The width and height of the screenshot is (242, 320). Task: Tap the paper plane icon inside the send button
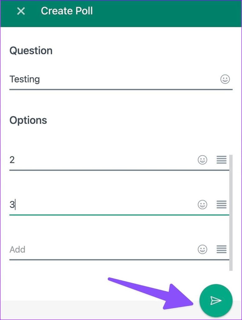216,300
